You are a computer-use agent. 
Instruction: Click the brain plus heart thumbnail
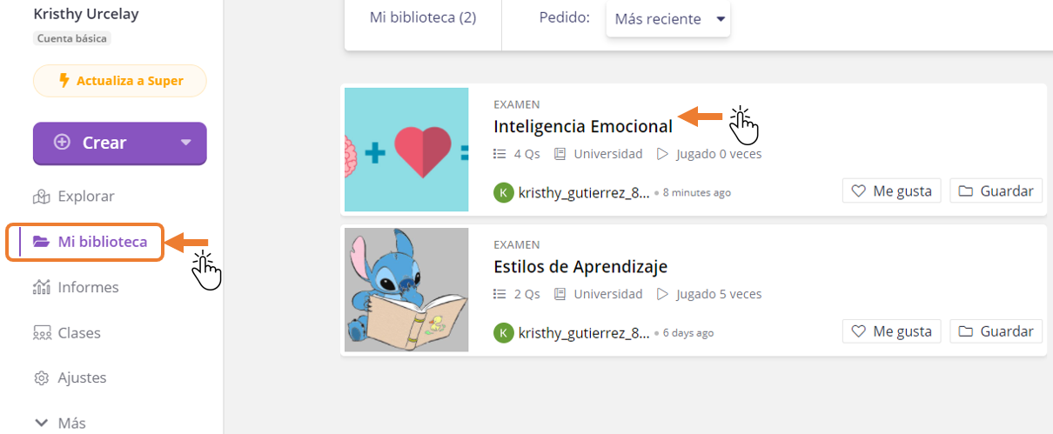(406, 150)
